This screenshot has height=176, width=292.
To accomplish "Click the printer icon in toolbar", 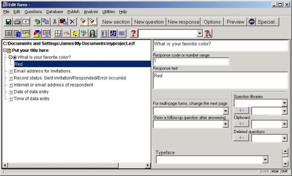I will [17, 22].
